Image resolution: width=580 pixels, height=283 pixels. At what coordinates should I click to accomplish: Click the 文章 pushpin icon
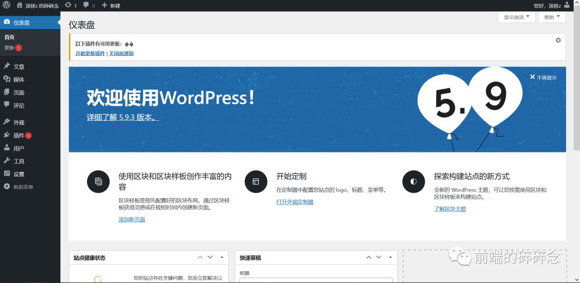coord(6,66)
